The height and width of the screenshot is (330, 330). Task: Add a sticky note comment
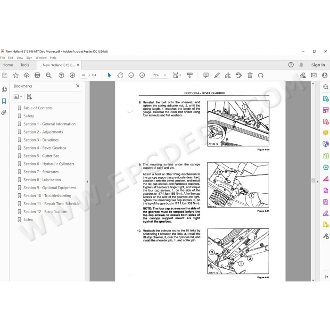(206, 75)
